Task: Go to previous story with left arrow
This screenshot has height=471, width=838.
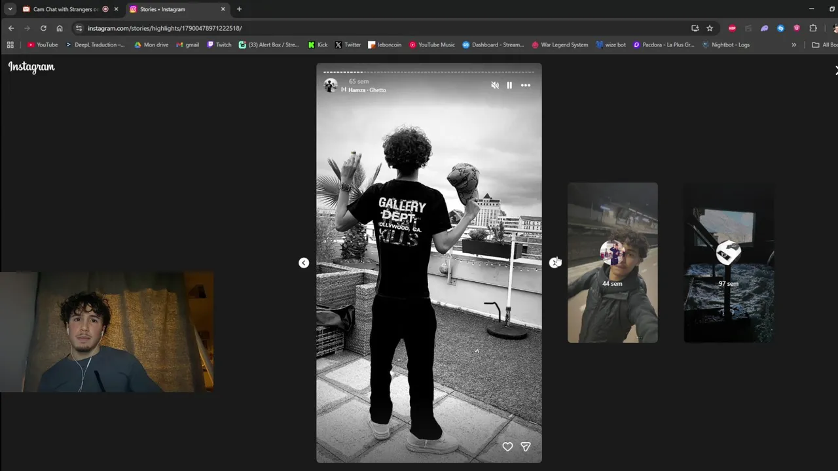Action: coord(304,262)
